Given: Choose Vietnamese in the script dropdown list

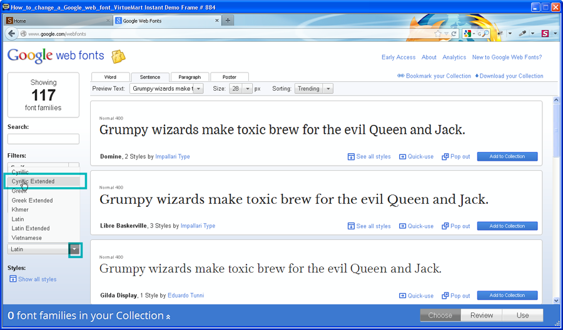Looking at the screenshot, I should (x=27, y=238).
